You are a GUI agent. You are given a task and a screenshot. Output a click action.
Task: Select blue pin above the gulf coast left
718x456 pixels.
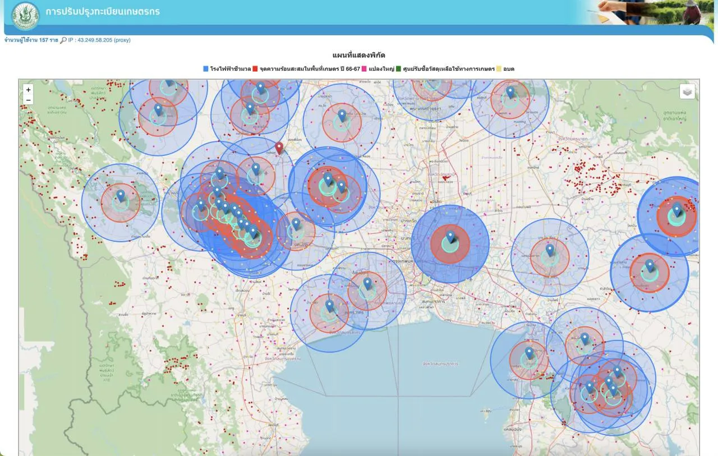click(329, 306)
